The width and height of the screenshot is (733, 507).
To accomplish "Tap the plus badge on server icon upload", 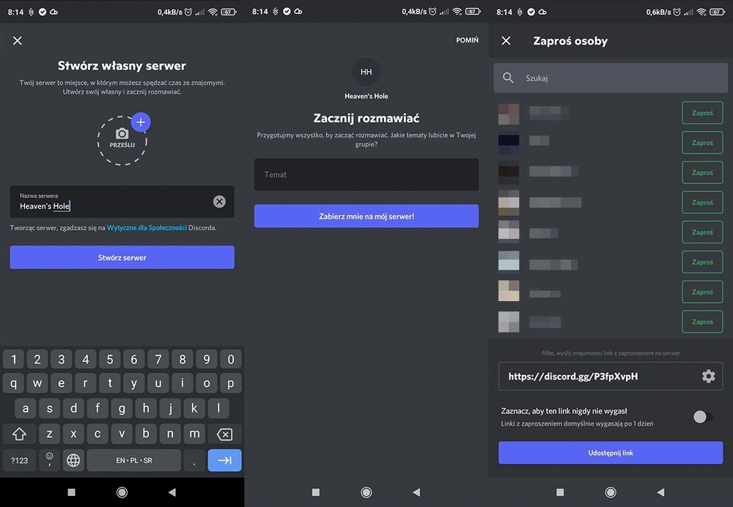I will (x=141, y=122).
